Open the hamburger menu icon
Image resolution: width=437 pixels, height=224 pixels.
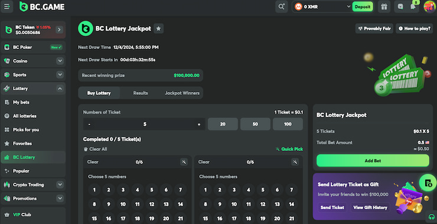(x=6, y=6)
